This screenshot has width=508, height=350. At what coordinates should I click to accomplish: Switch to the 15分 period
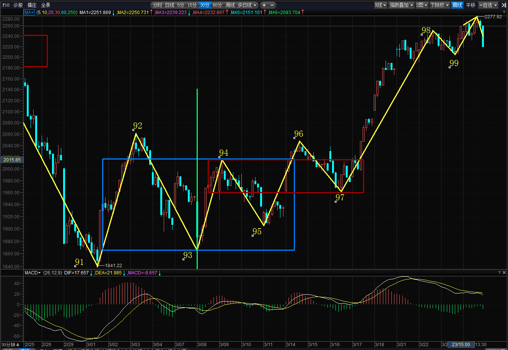coord(192,5)
